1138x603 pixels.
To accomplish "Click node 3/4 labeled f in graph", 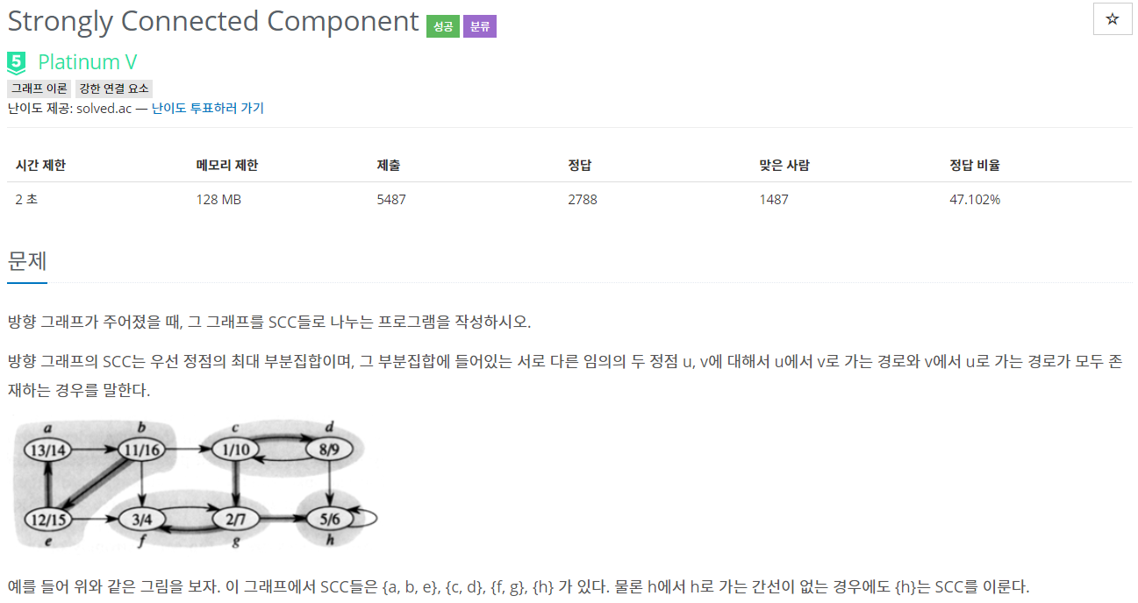I will [143, 518].
